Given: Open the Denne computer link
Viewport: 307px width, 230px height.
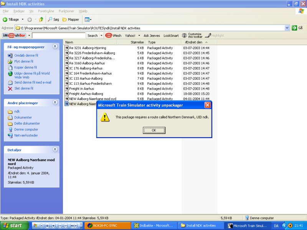Looking at the screenshot, I should point(26,130).
